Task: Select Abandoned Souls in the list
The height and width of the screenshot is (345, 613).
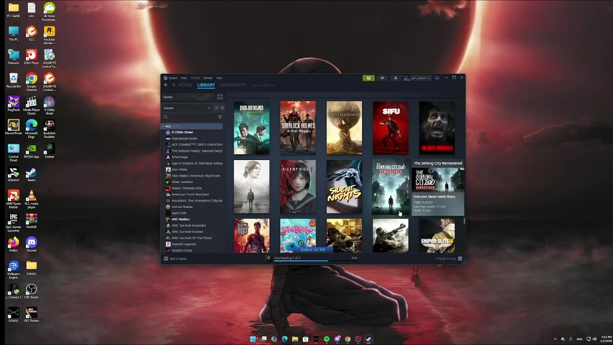Action: point(184,138)
